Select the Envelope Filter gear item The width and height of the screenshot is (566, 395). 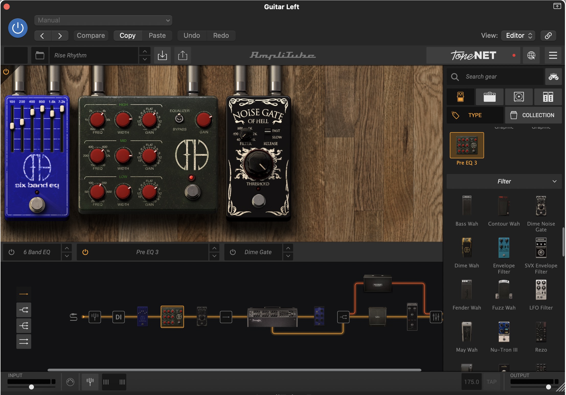504,255
